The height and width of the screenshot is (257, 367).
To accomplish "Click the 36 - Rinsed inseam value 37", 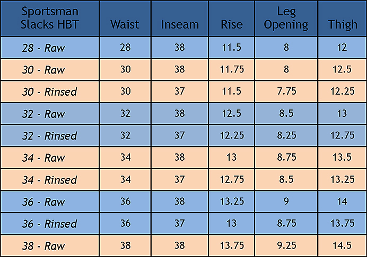I will point(180,223).
